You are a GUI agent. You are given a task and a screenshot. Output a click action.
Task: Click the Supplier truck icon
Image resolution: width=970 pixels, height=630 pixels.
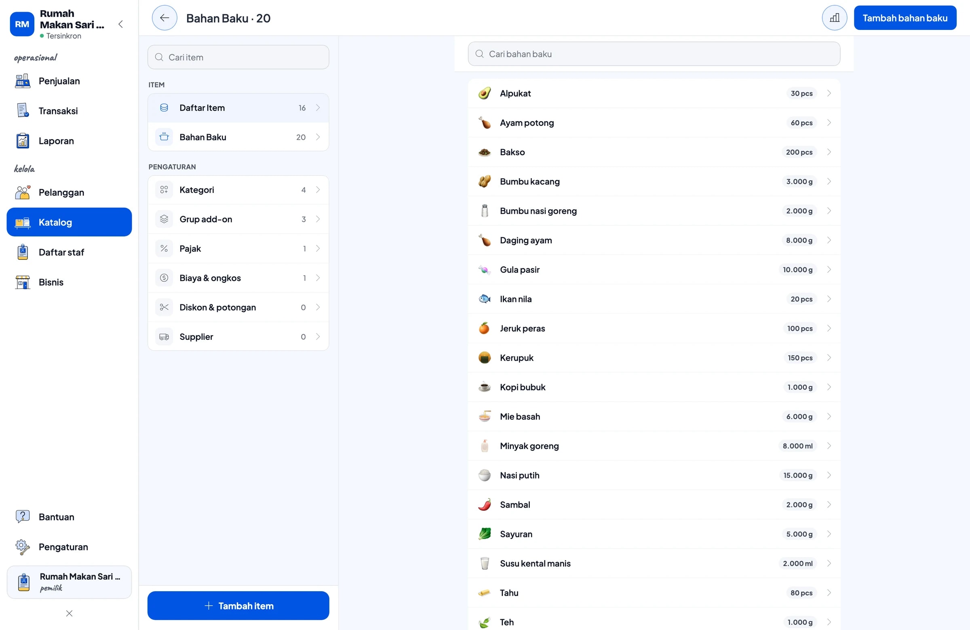coord(164,337)
